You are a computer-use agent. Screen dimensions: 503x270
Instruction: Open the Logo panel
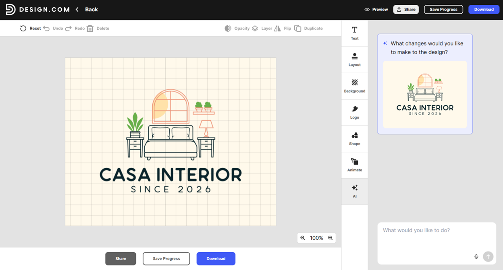(x=355, y=112)
